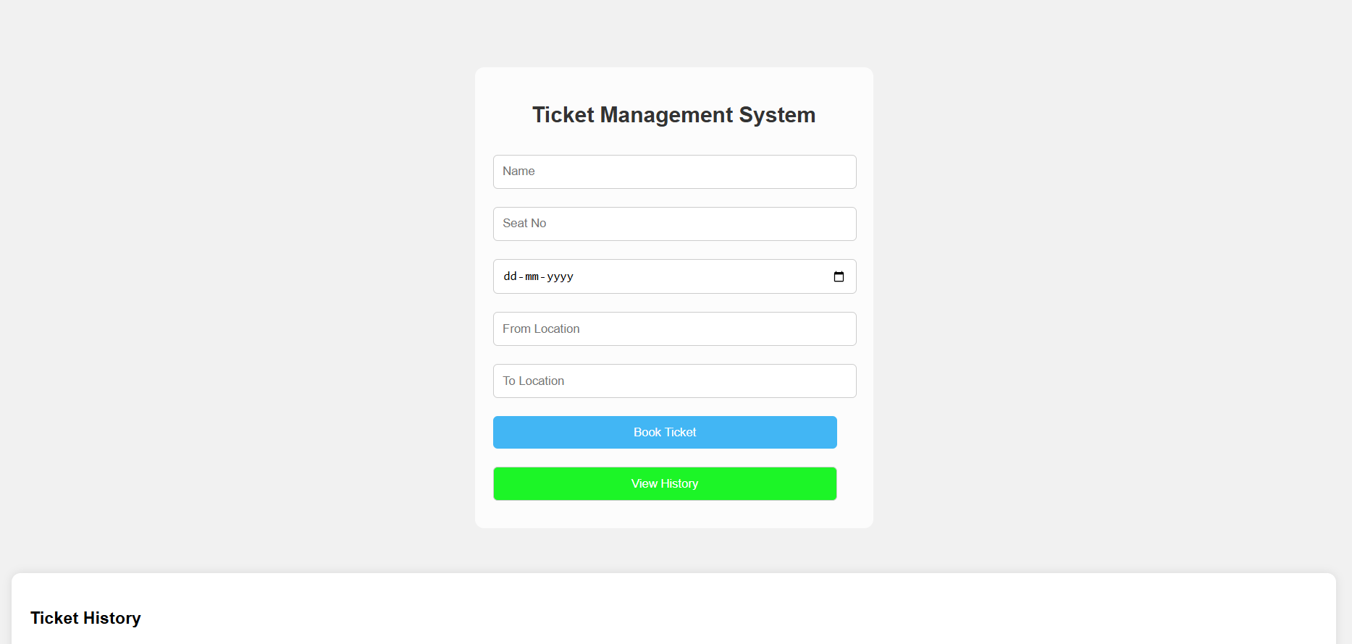The width and height of the screenshot is (1352, 644).
Task: Focus the To Location textbox
Action: [674, 381]
